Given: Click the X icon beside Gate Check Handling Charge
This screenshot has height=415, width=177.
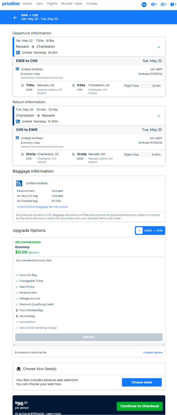Looking at the screenshot, I should click(17, 328).
